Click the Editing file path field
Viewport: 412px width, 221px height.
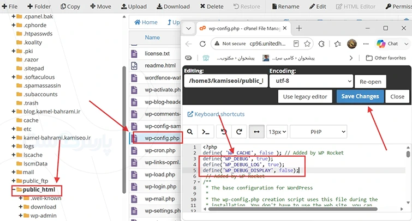coord(226,81)
